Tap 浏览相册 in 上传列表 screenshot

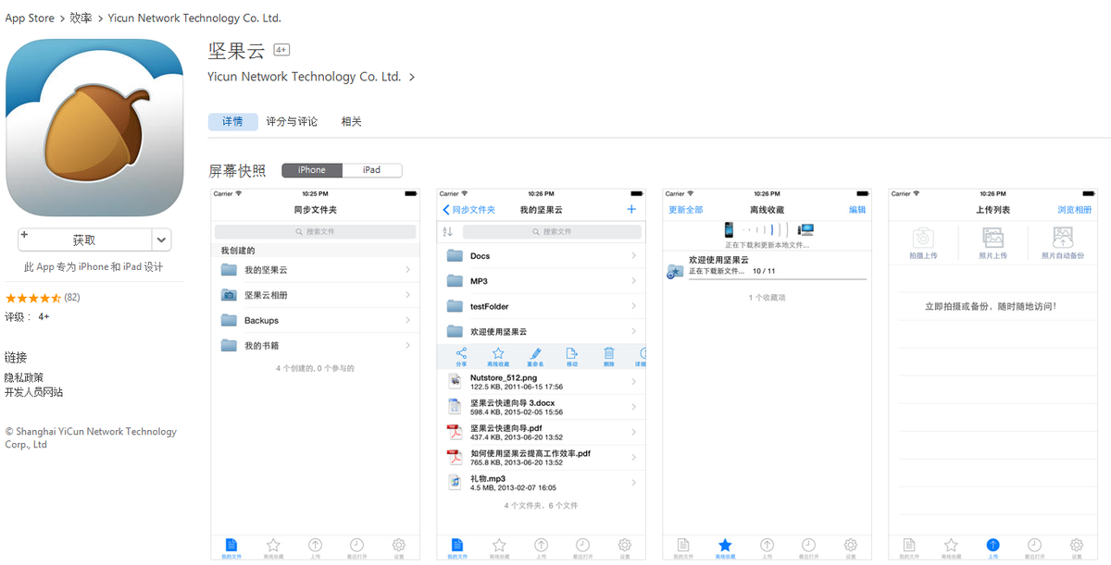[x=1075, y=210]
